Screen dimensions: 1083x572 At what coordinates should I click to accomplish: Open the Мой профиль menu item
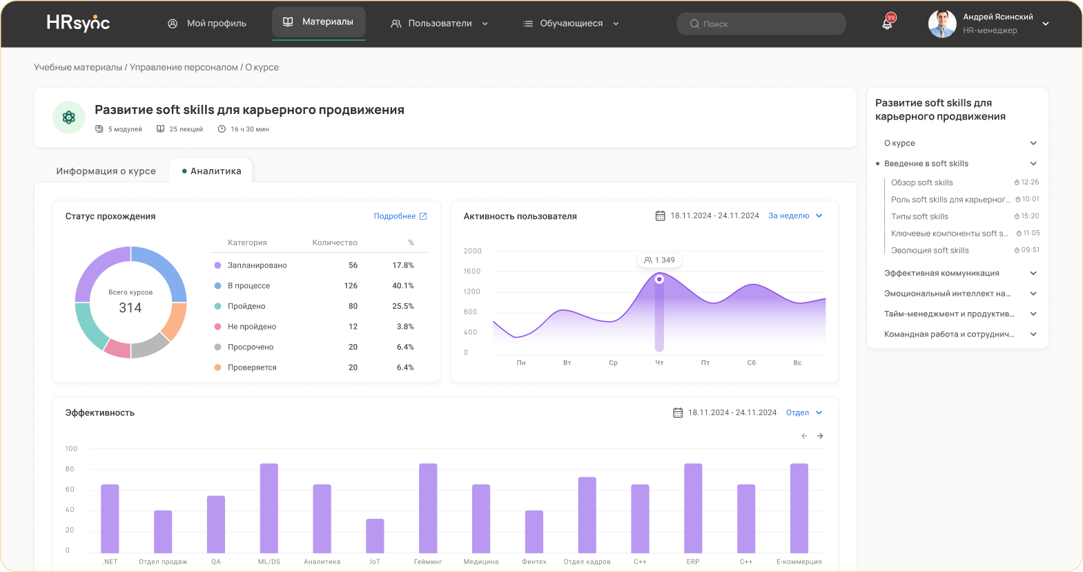[x=207, y=23]
